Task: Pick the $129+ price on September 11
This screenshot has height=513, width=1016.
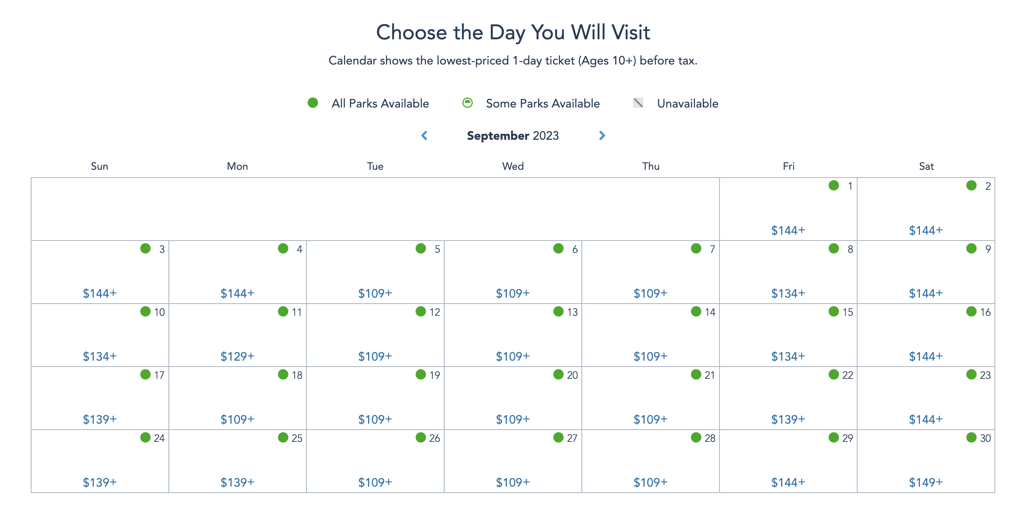Action: [x=237, y=356]
